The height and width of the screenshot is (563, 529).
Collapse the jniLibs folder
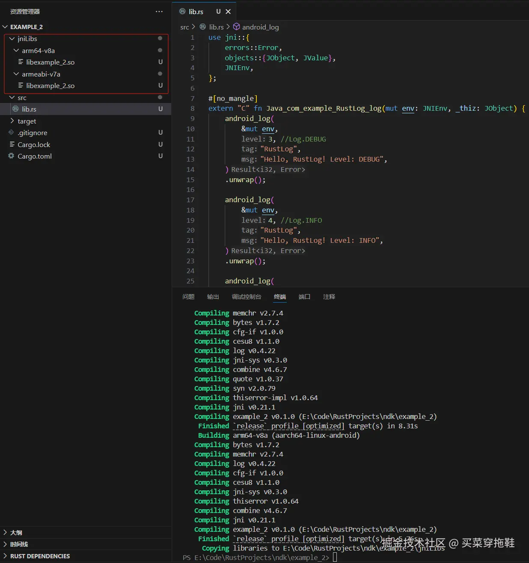12,38
